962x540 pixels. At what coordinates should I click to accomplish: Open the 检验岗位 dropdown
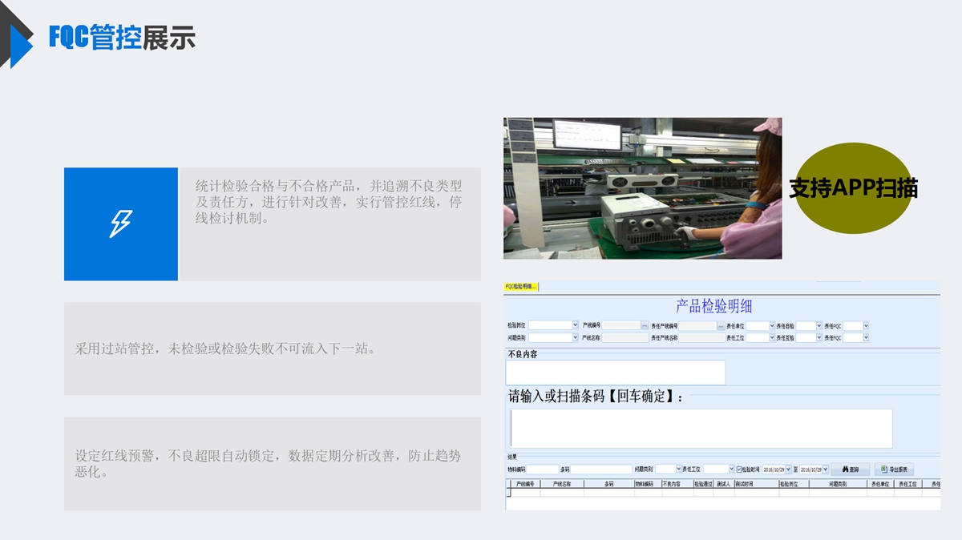coord(575,326)
